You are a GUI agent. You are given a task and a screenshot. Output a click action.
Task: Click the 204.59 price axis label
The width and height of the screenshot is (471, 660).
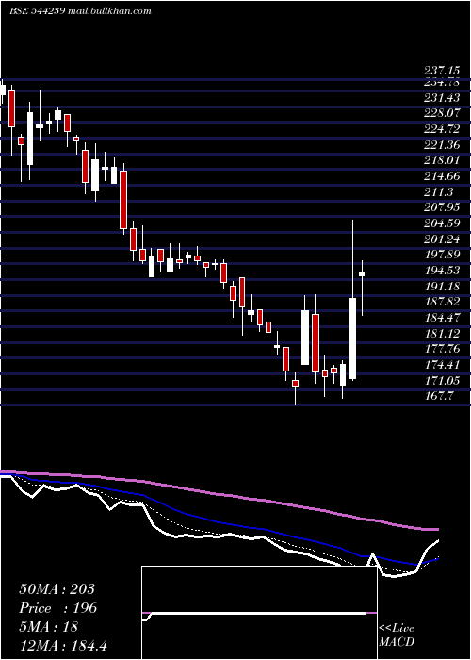(442, 224)
